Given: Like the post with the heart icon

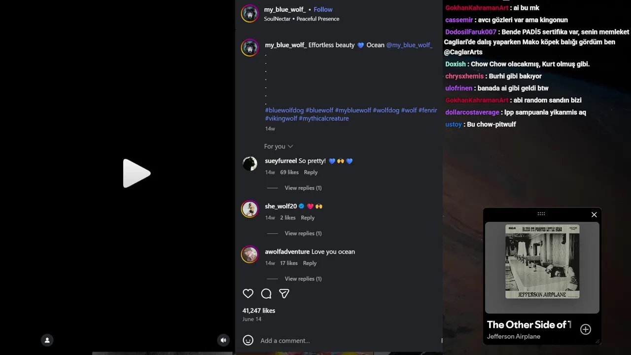Looking at the screenshot, I should pos(248,294).
